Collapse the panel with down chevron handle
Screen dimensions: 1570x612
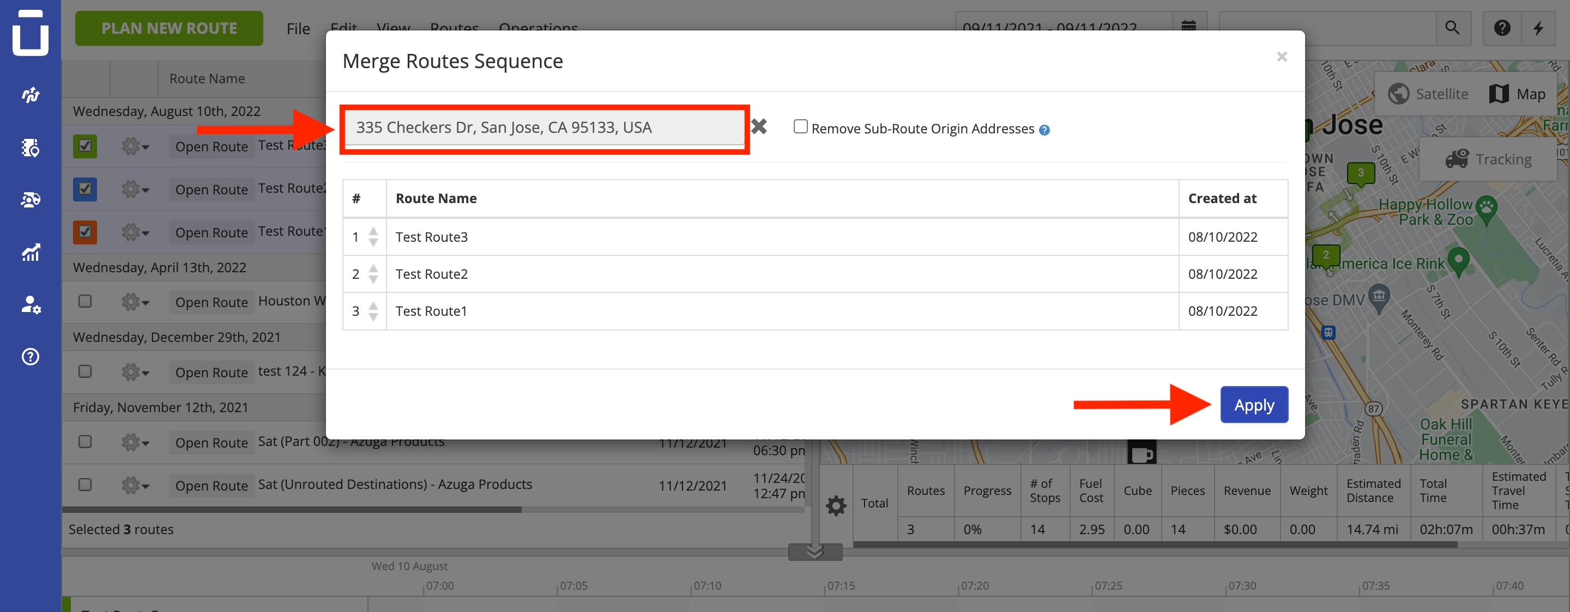click(815, 552)
